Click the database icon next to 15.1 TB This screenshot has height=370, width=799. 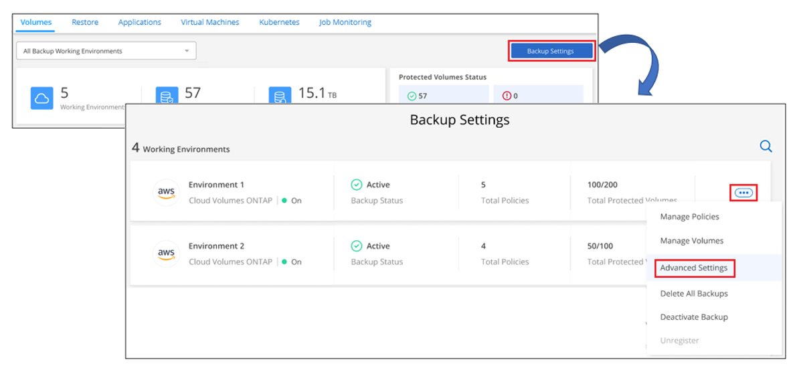click(280, 97)
